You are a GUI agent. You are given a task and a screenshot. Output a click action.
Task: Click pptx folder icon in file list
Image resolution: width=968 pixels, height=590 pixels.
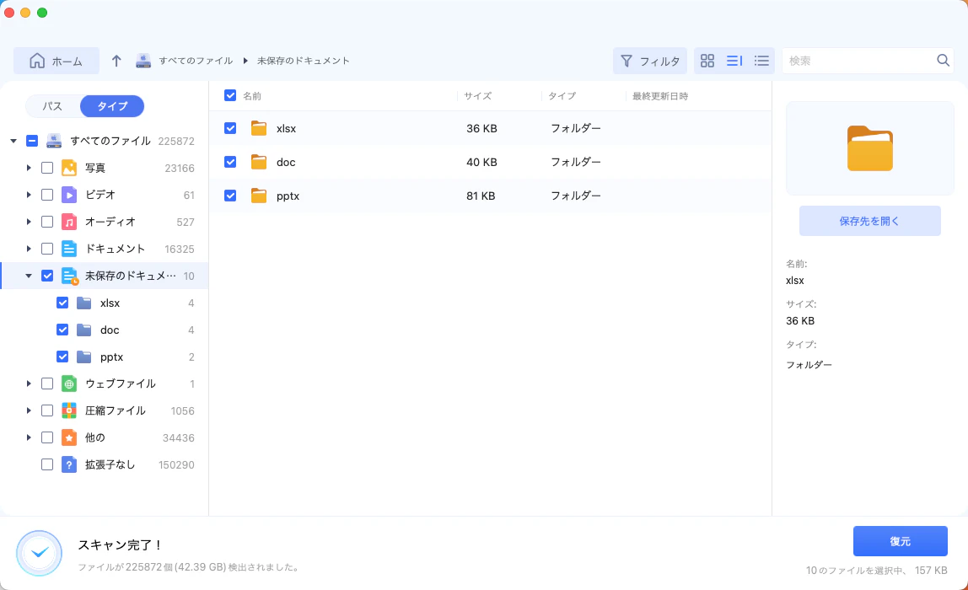click(259, 196)
